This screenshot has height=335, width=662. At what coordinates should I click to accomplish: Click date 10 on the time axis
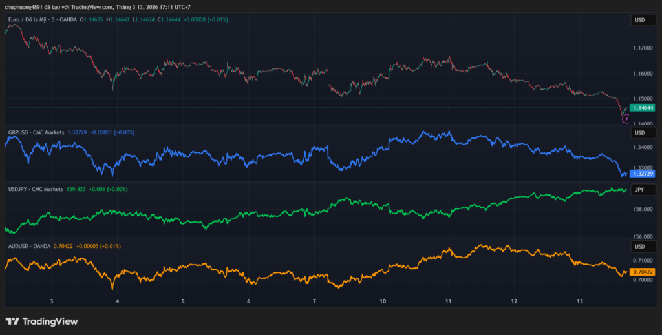tap(383, 301)
